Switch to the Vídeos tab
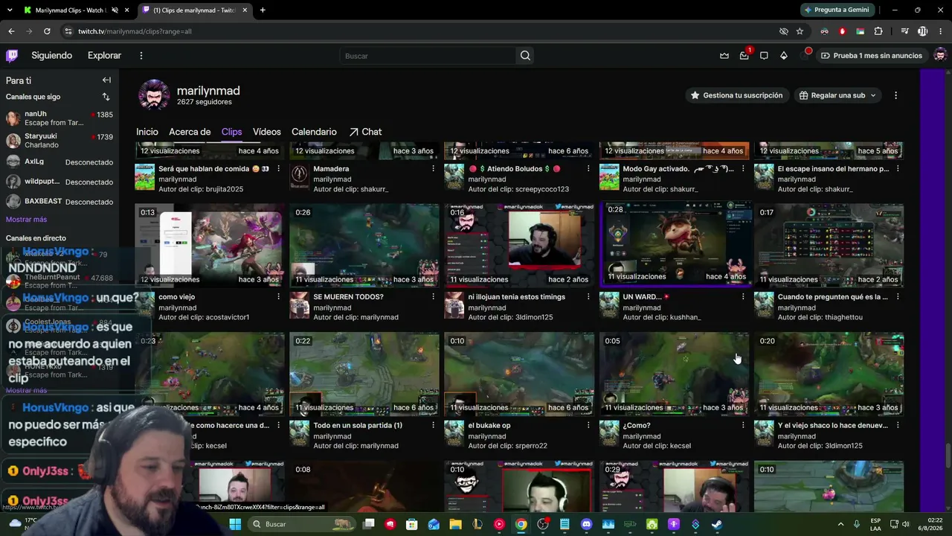The height and width of the screenshot is (536, 952). pos(267,132)
